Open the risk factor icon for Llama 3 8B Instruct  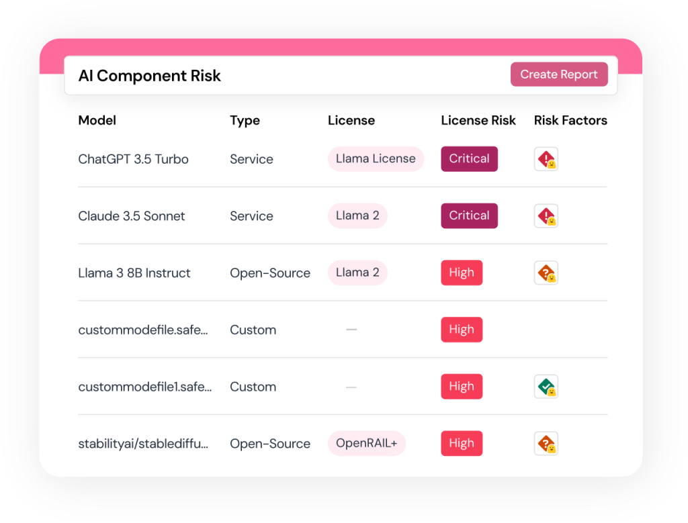click(x=546, y=273)
